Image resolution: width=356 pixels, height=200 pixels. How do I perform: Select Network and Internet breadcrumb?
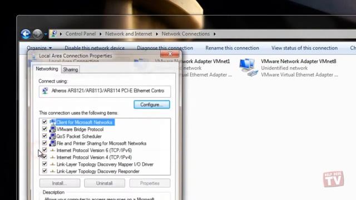point(128,34)
